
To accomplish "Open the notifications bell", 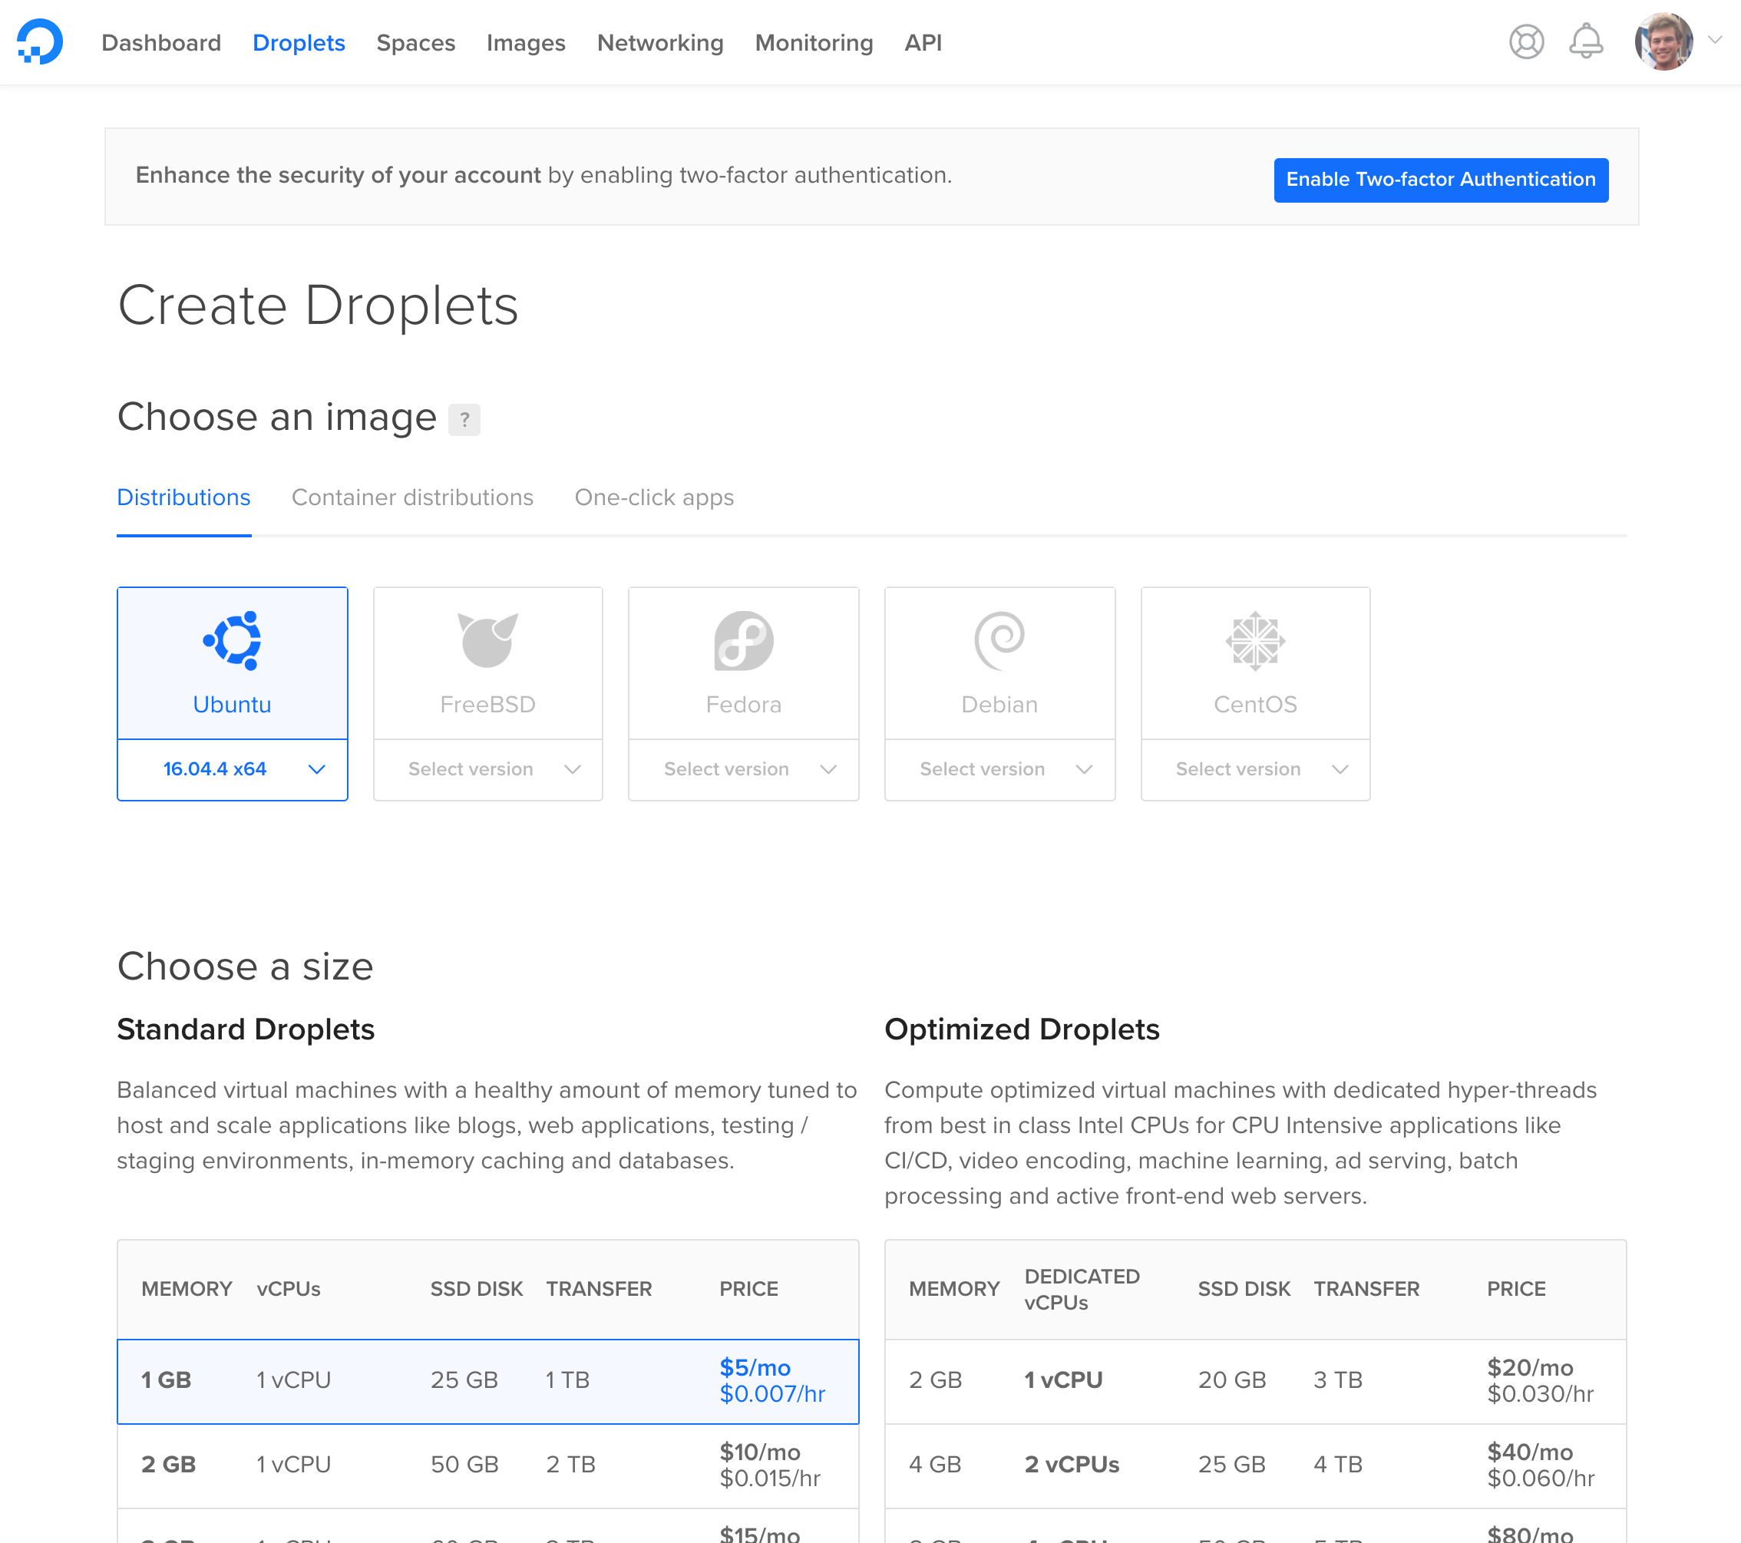I will coord(1585,40).
